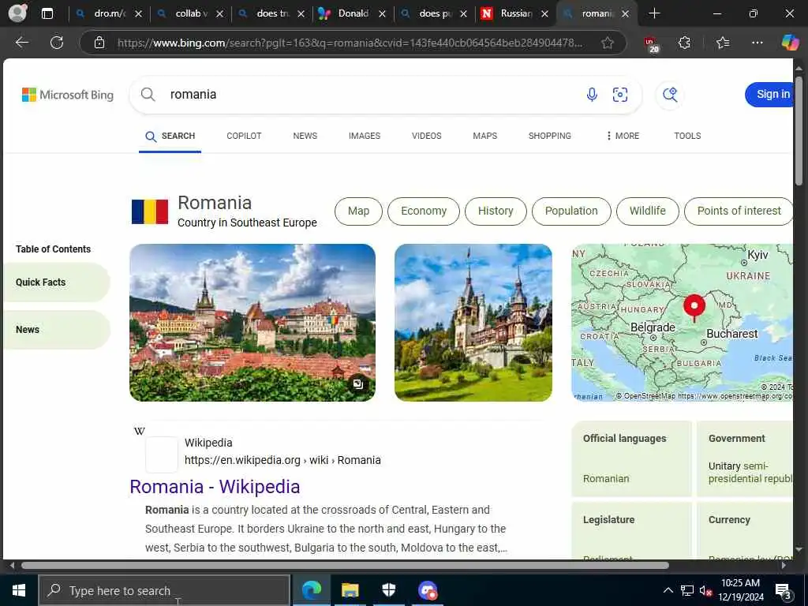The width and height of the screenshot is (808, 606).
Task: Click the en.wikipedia.org wiki Romania URL text
Action: pyautogui.click(x=282, y=460)
